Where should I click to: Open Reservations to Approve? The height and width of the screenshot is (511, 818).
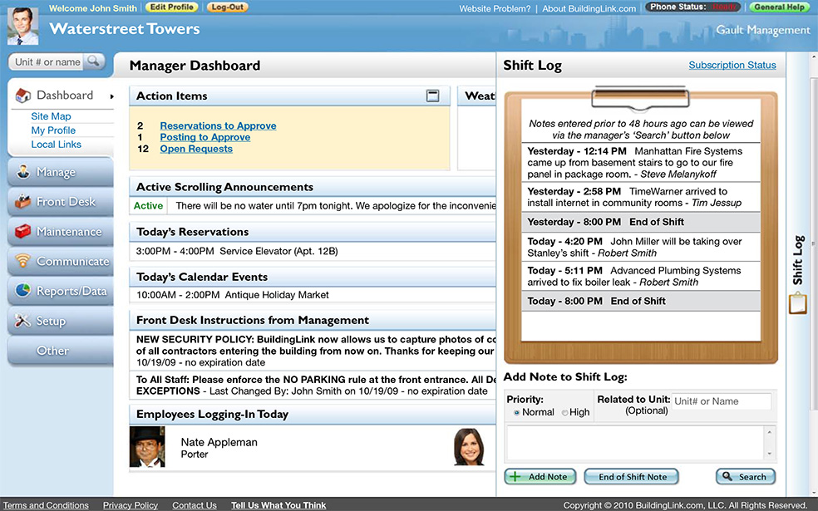[x=218, y=125]
